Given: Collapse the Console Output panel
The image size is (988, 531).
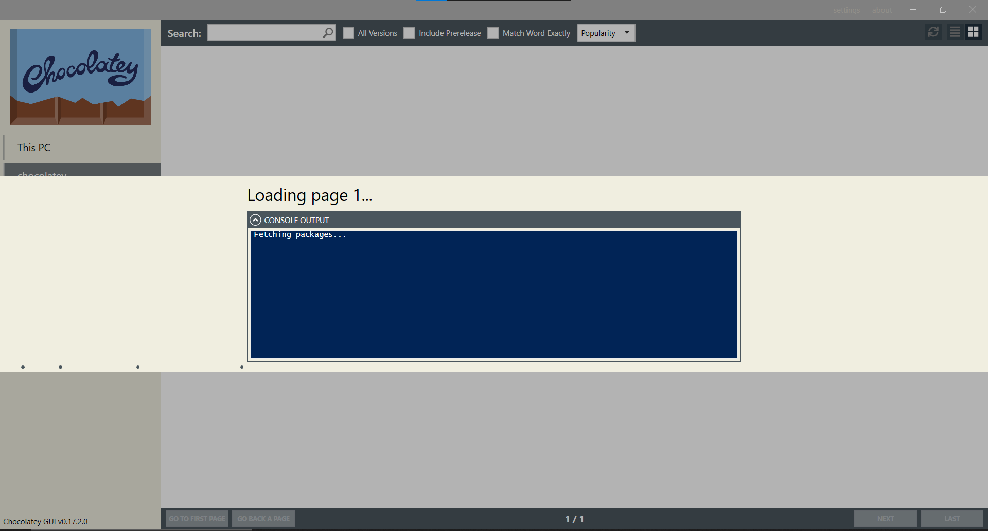Looking at the screenshot, I should [255, 220].
